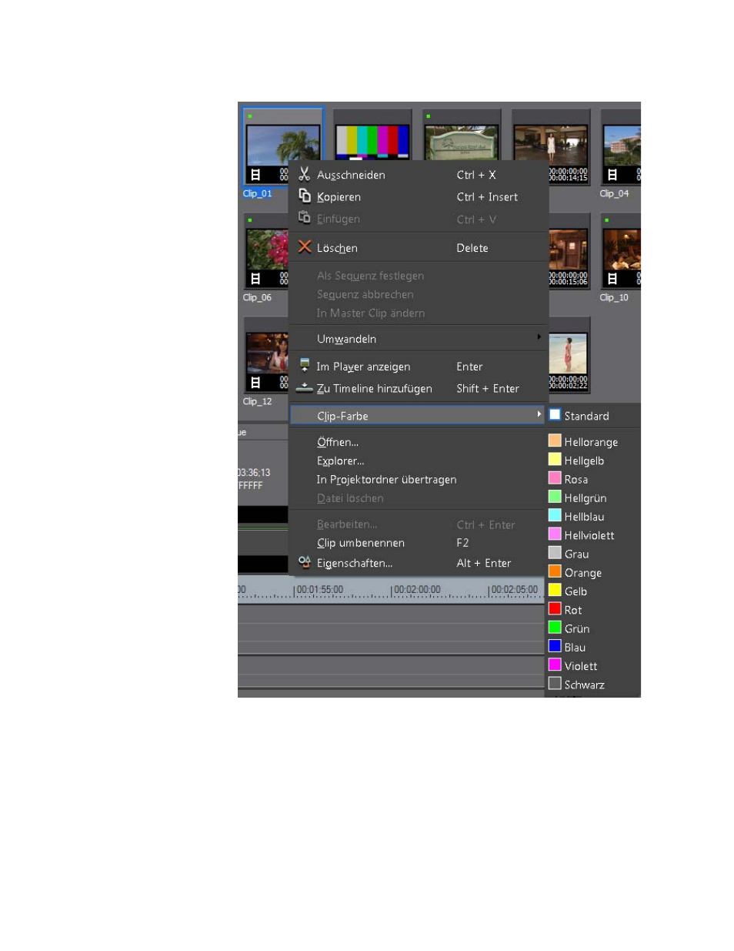The image size is (734, 951).
Task: Click the filmstrip icon on Clip_06 thumbnail
Action: click(256, 279)
